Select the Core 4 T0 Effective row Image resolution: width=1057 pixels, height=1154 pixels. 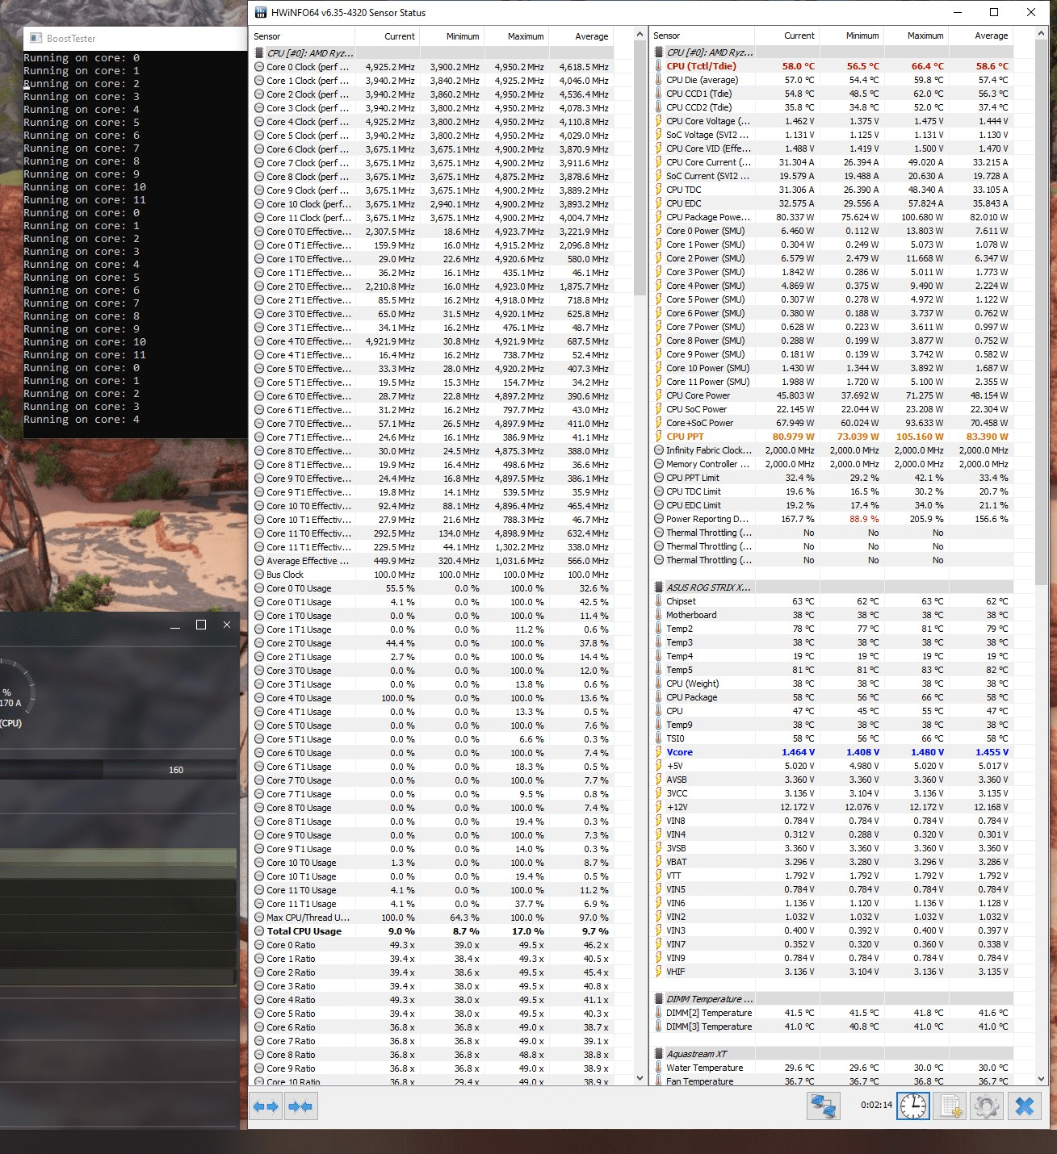click(x=433, y=341)
